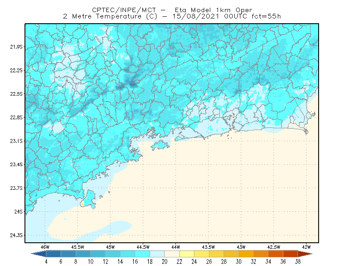Viewport: 344px width, 266px height.
Task: Click the legend swatch between 10 and 12
Action: click(98, 254)
